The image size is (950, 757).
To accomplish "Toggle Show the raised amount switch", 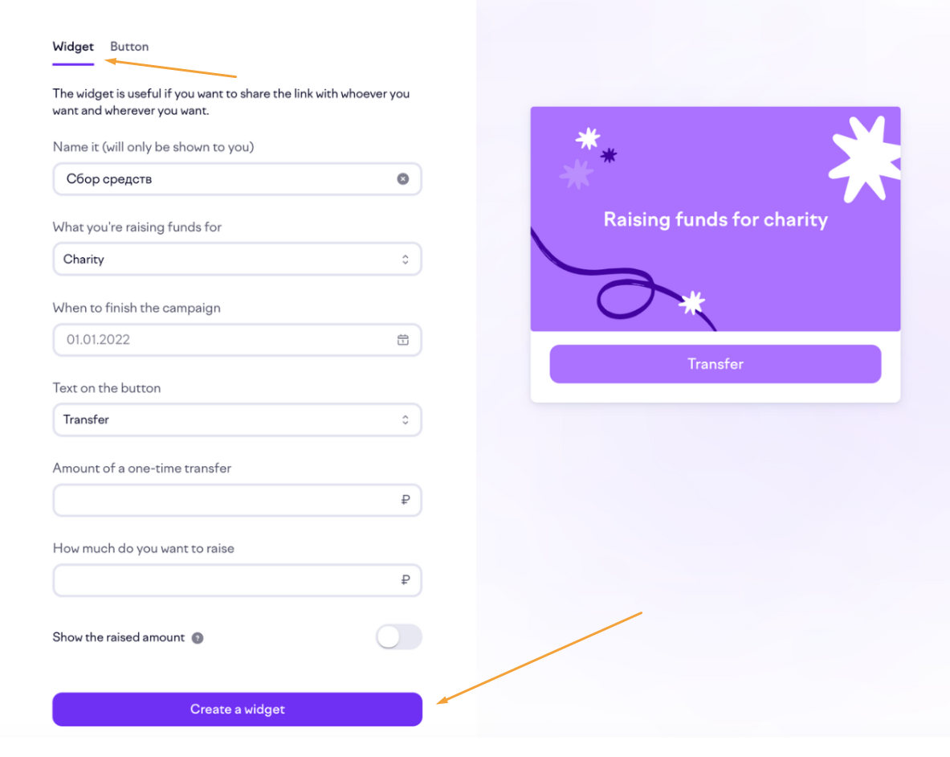I will pos(398,637).
